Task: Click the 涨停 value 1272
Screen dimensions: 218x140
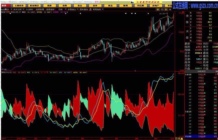Action: click(x=199, y=62)
